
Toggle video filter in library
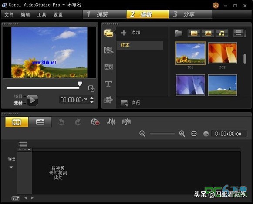(x=194, y=33)
